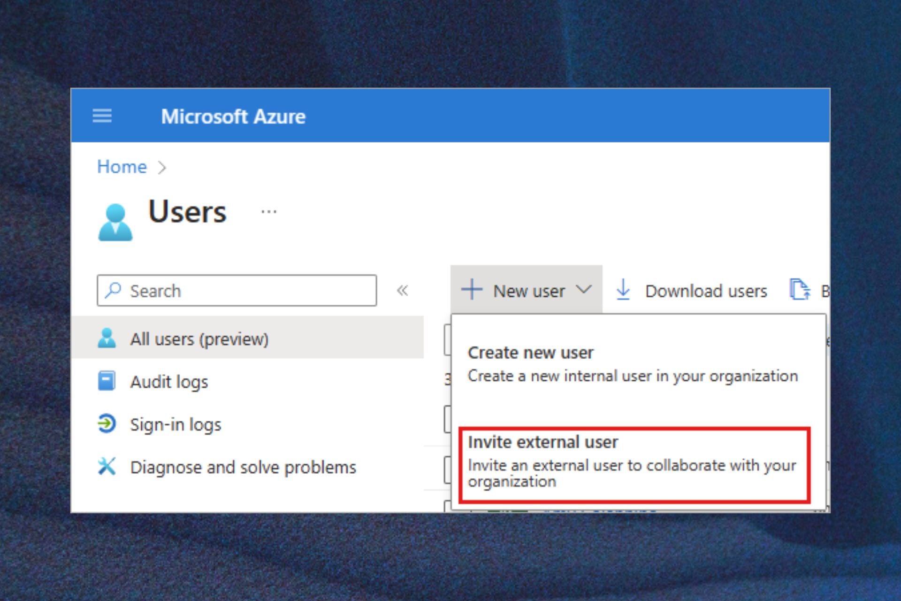901x601 pixels.
Task: Click the Download users button
Action: point(705,291)
